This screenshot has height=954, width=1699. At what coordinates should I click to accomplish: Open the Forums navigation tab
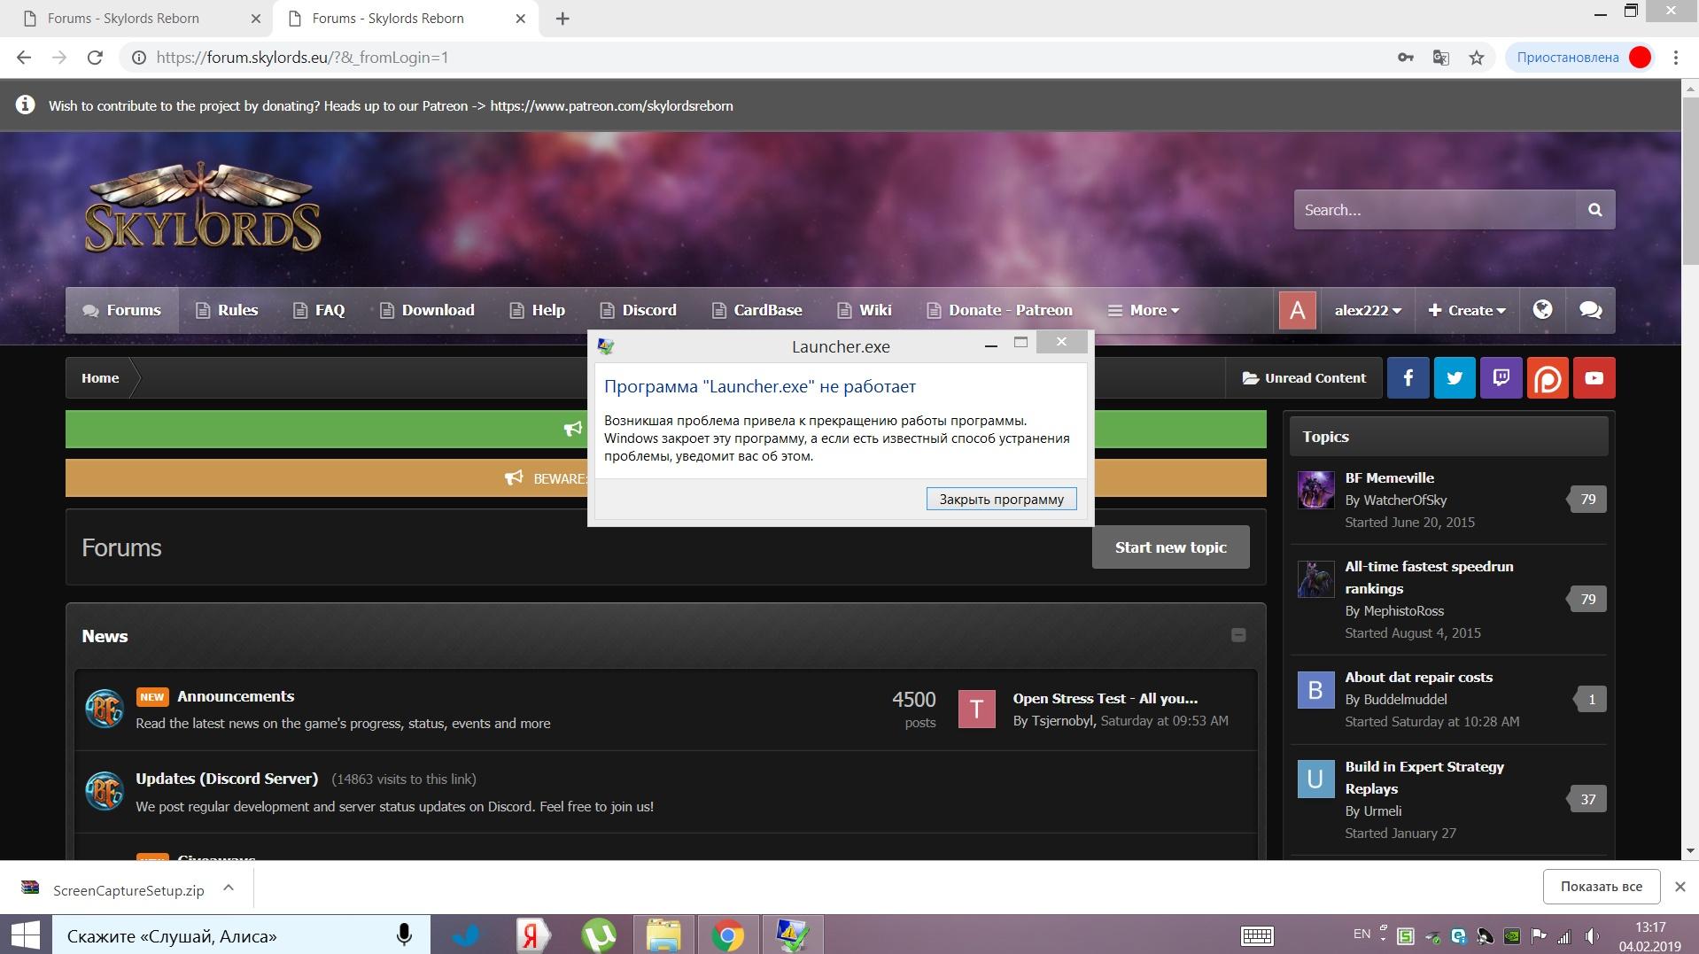pos(122,310)
